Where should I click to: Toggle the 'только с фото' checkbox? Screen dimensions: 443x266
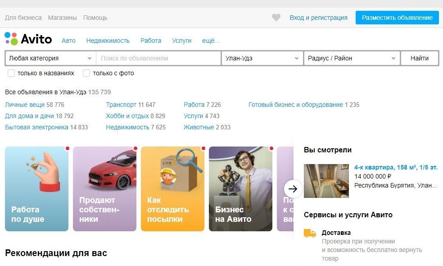click(86, 73)
